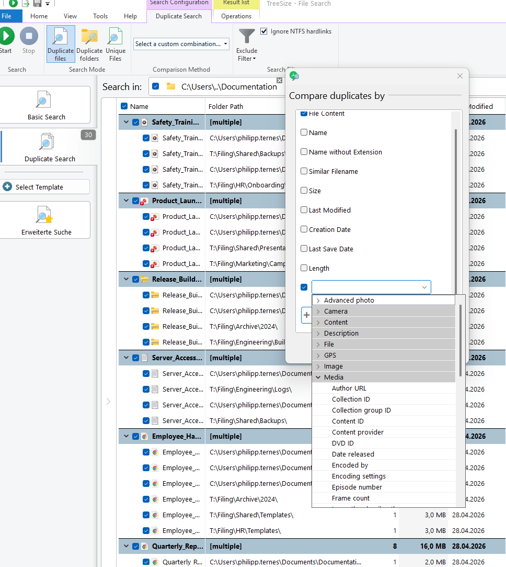Toggle Ignore NTFS hardlinks checkbox
This screenshot has height=567, width=506.
[264, 31]
